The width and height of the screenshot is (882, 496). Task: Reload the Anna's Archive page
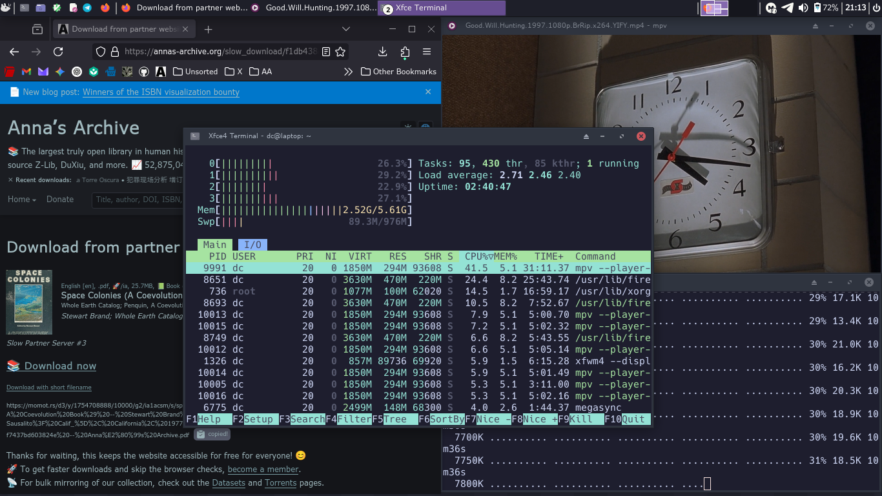coord(58,52)
